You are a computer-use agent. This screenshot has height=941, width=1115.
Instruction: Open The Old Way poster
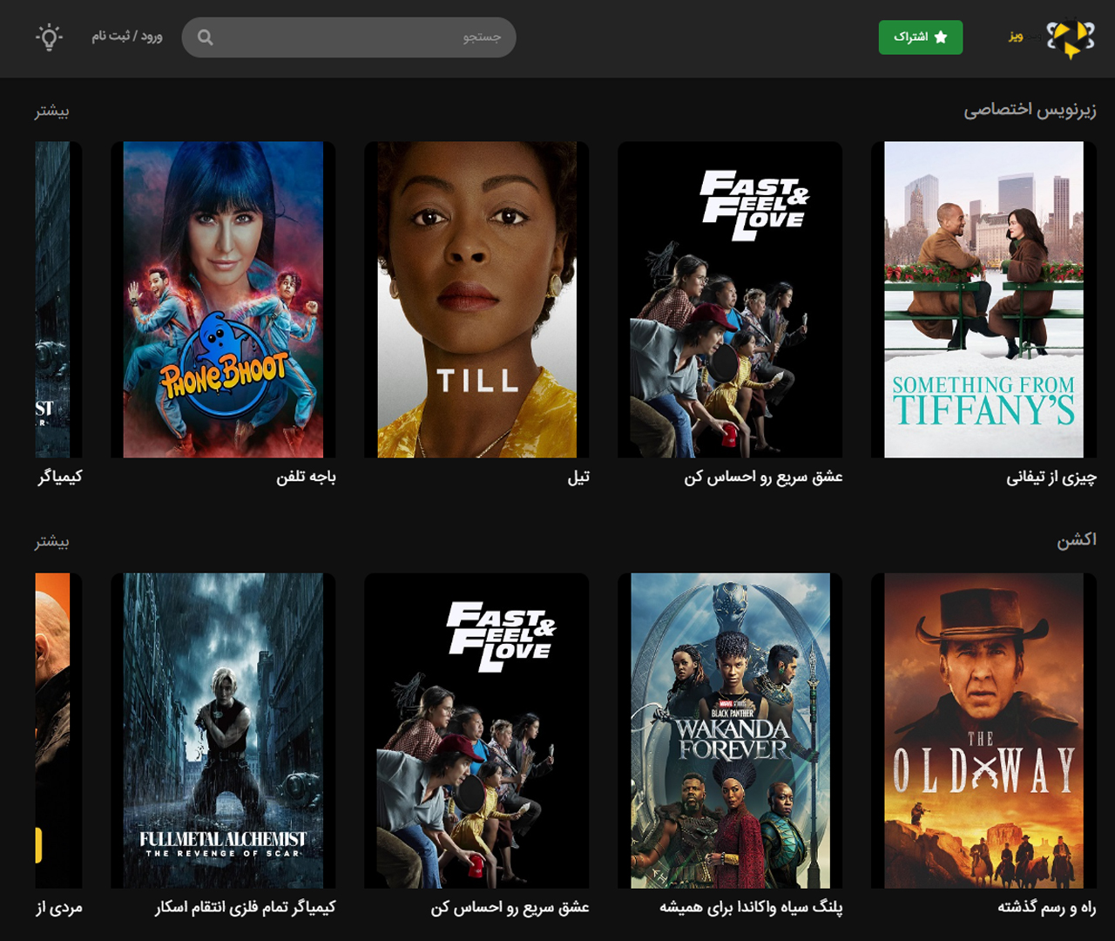pyautogui.click(x=983, y=731)
